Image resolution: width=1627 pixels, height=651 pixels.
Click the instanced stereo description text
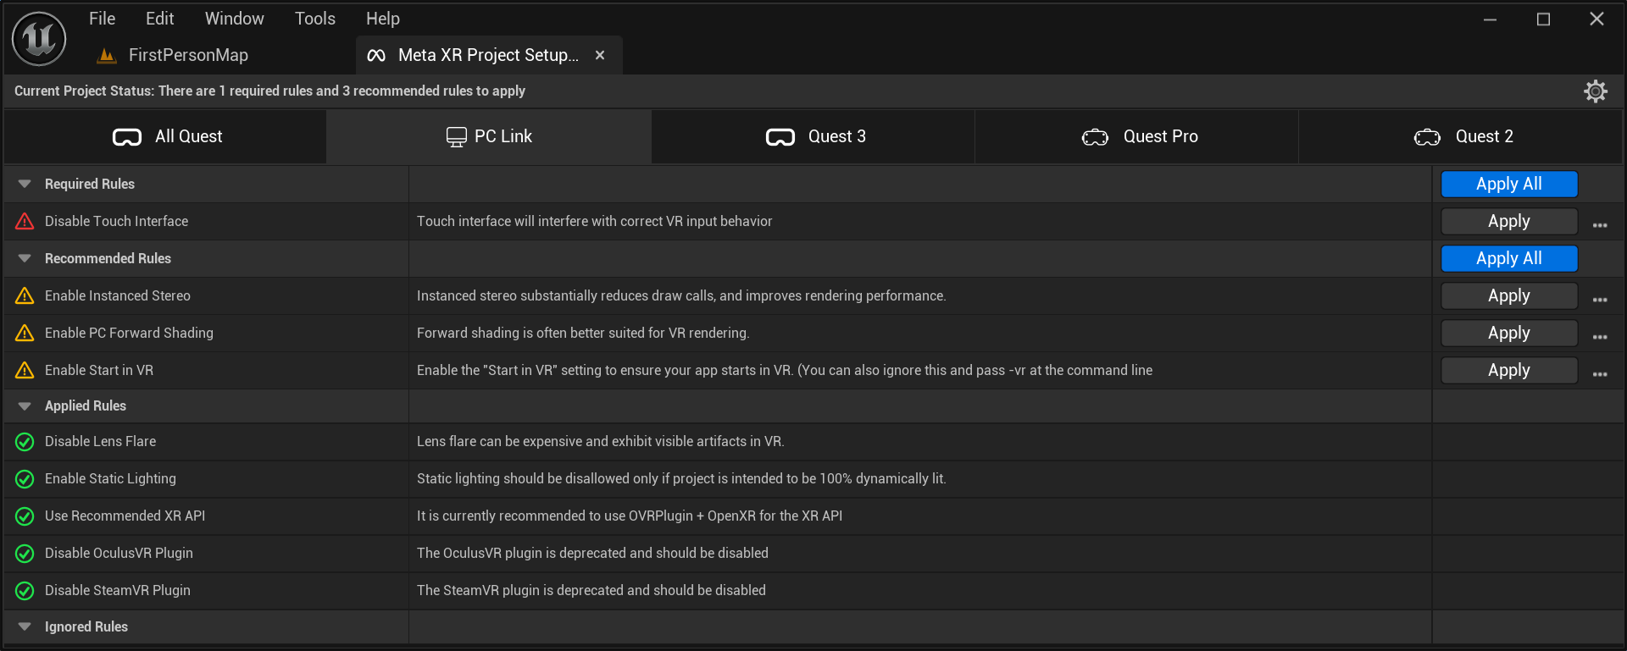click(681, 295)
